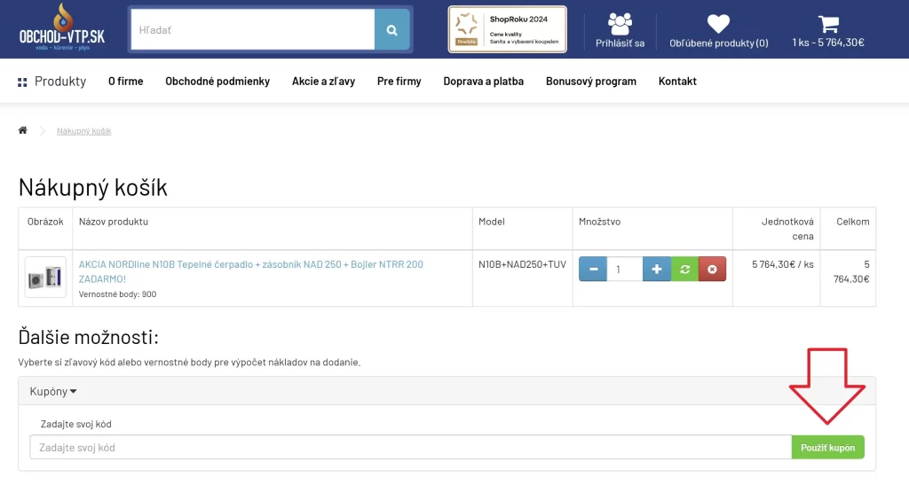Open the Bonusový program menu item
This screenshot has height=485, width=909.
[590, 82]
